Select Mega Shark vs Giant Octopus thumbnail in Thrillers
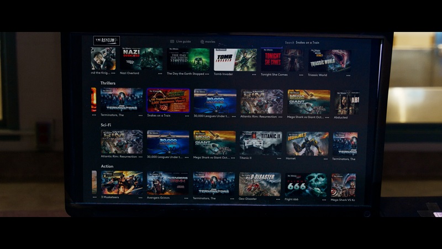 pyautogui.click(x=309, y=102)
